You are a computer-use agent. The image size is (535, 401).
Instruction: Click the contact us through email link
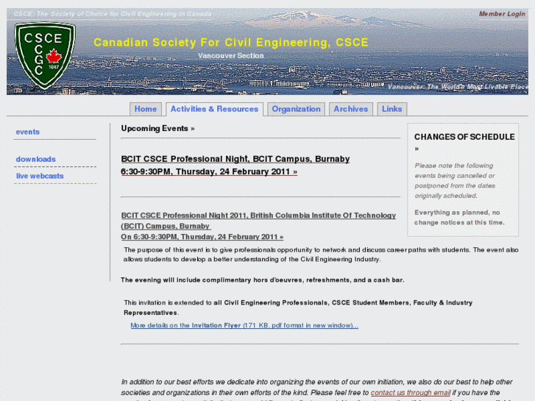click(x=411, y=392)
